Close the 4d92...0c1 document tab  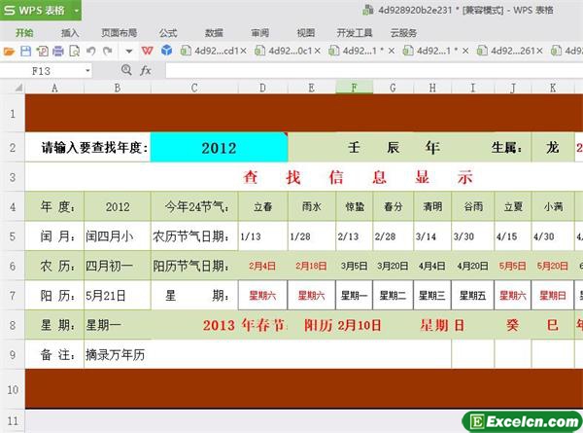(318, 51)
